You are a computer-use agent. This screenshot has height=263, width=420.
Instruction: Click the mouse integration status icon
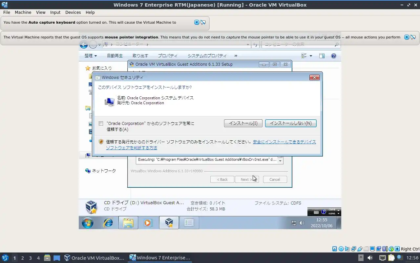391,249
